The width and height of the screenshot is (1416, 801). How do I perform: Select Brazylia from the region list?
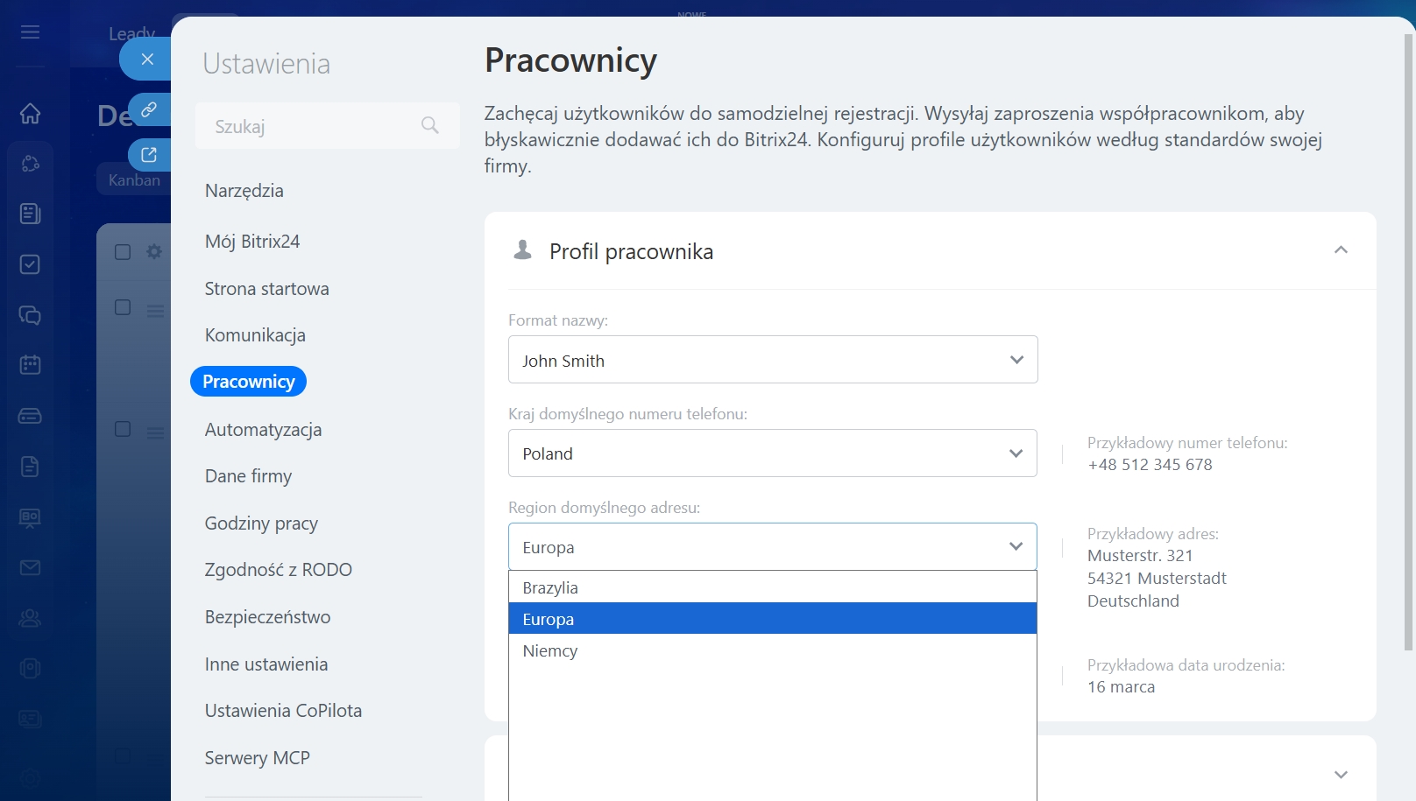point(550,587)
